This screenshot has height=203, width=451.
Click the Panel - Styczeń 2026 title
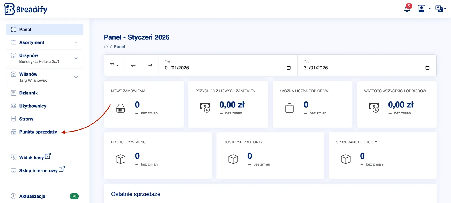[x=137, y=37]
